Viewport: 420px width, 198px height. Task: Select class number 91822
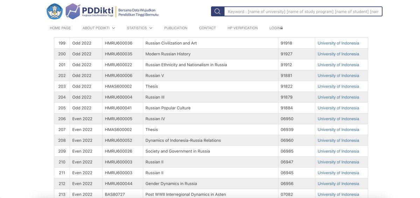[x=286, y=86]
